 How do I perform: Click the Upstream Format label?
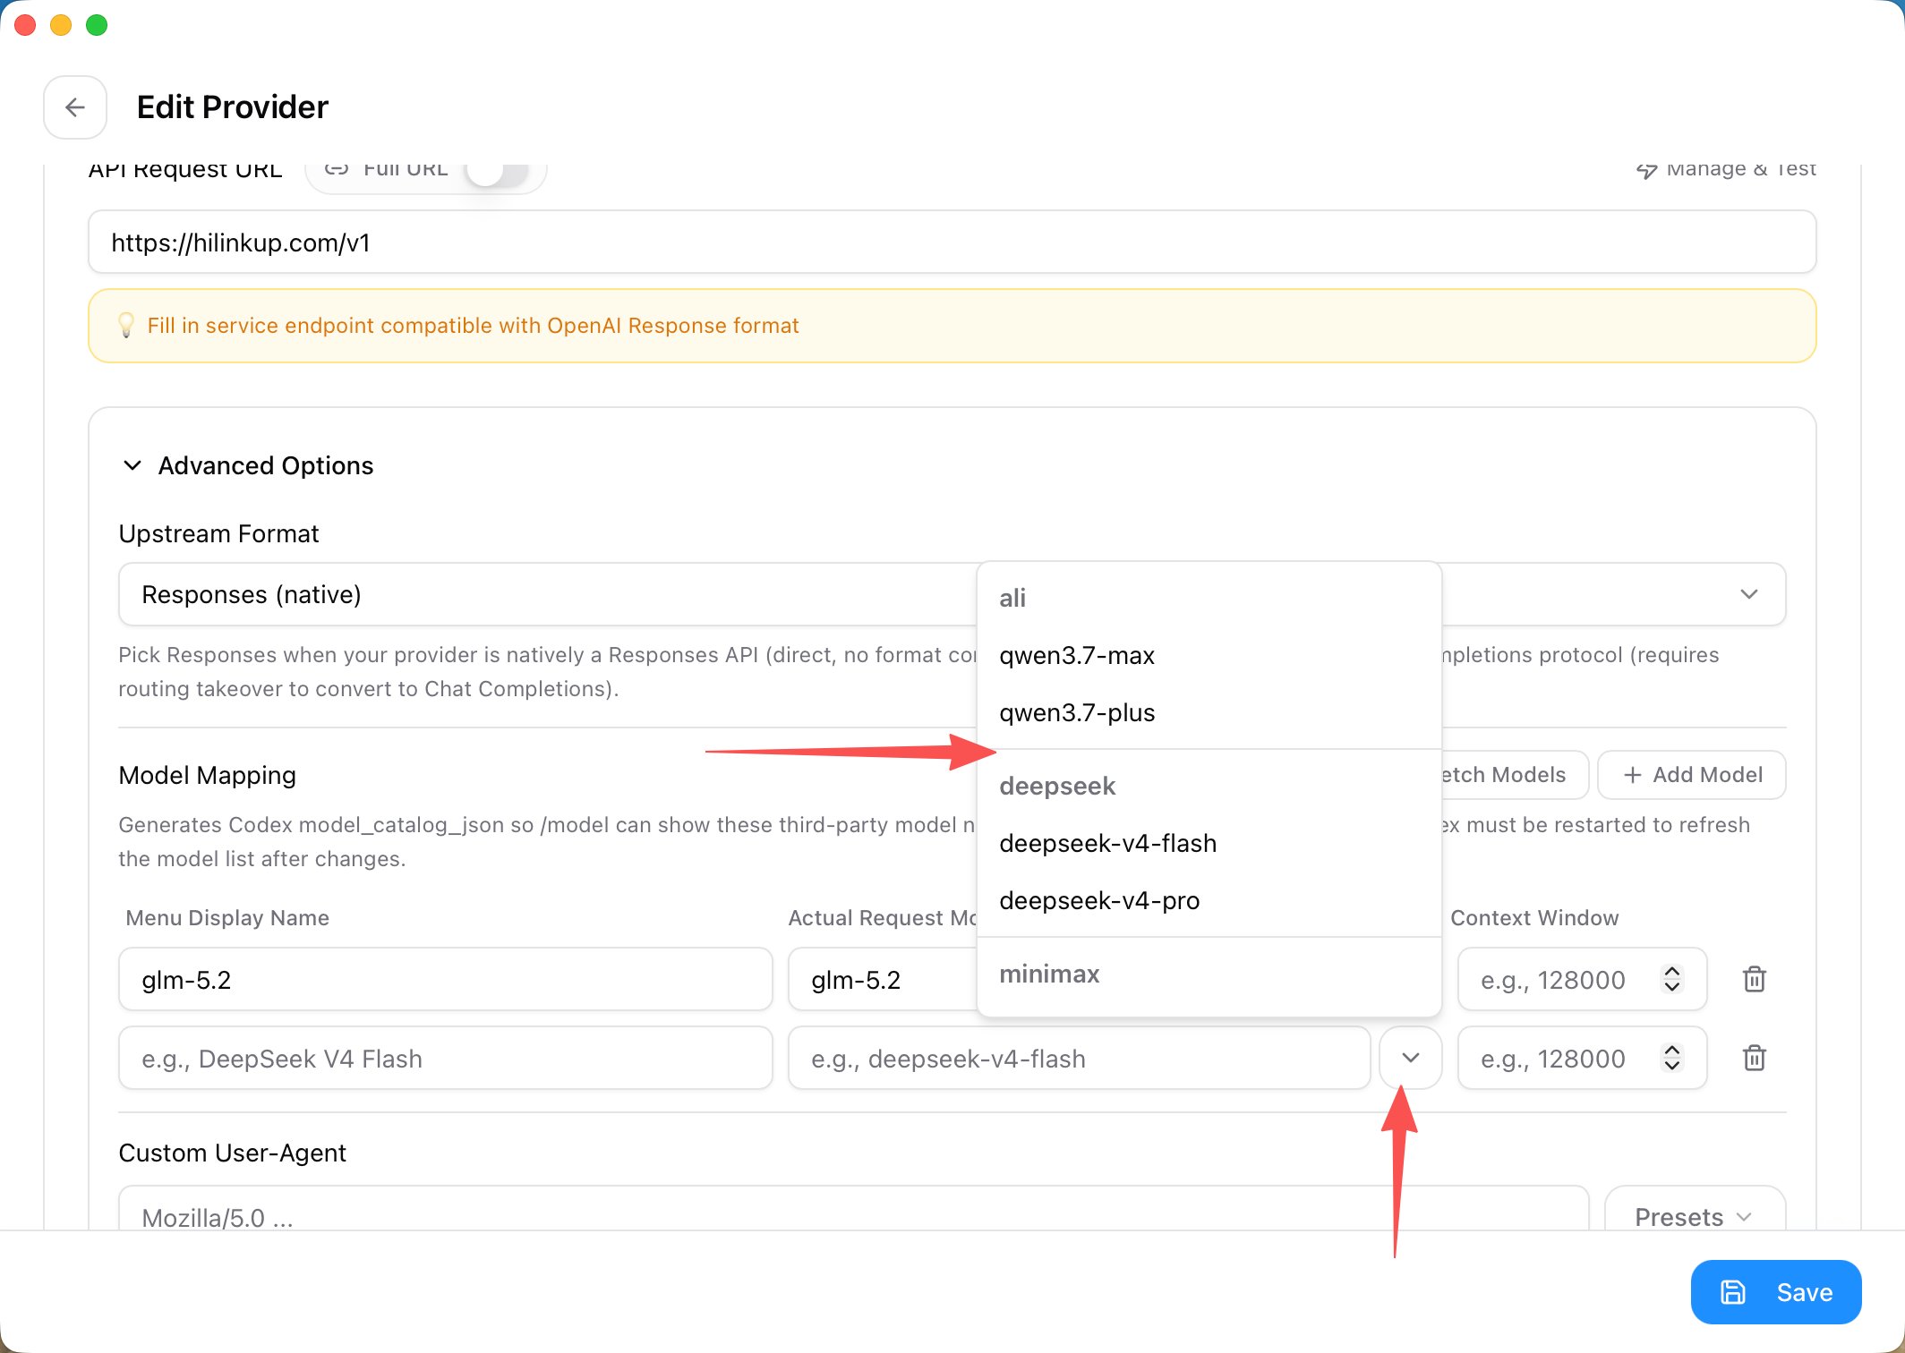218,533
